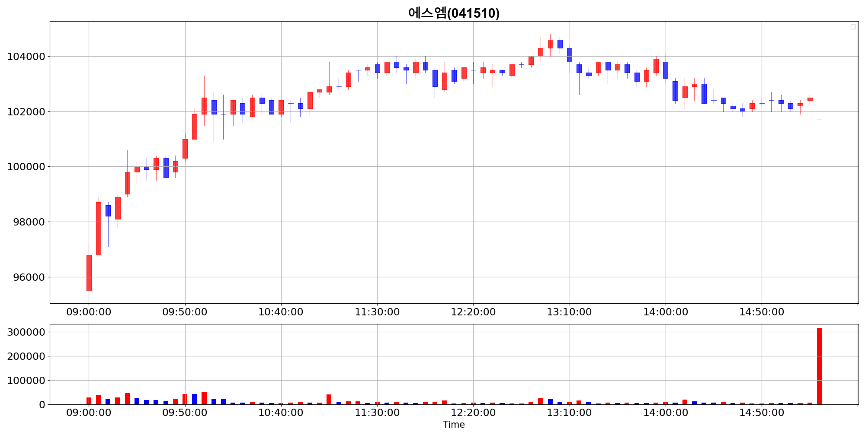Click the 09:00:00 label under price chart
865x432 pixels.
89,312
